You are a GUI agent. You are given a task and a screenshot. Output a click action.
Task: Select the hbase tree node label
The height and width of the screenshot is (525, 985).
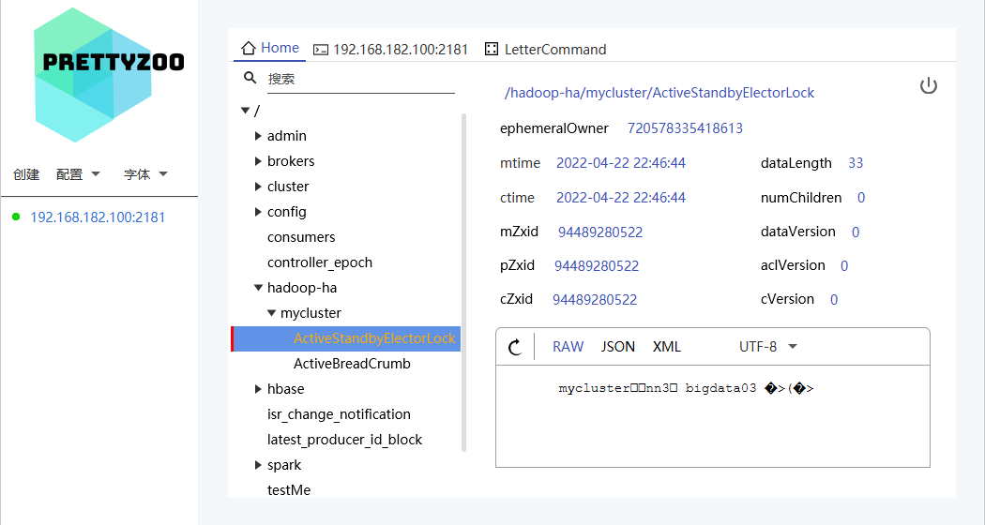[x=285, y=389]
